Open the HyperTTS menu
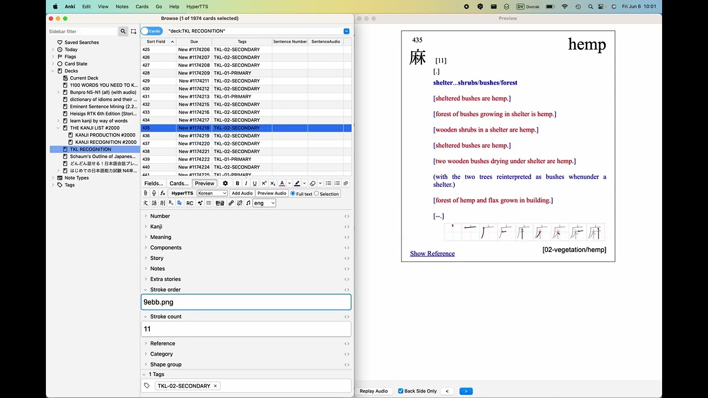The height and width of the screenshot is (398, 708). pyautogui.click(x=197, y=7)
